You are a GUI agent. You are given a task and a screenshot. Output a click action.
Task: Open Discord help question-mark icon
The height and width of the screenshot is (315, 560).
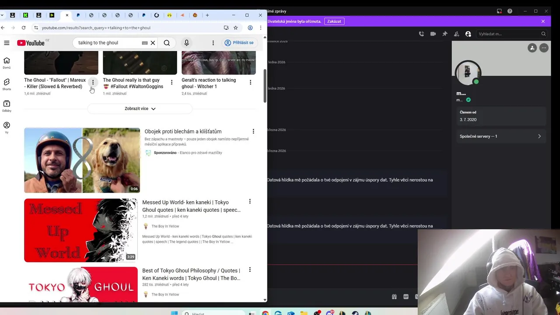click(x=510, y=11)
